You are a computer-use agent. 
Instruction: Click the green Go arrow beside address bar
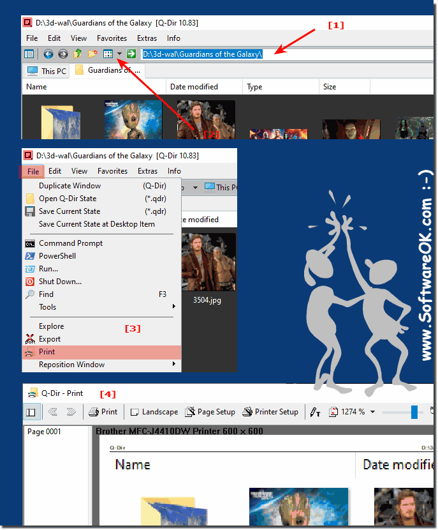point(131,54)
